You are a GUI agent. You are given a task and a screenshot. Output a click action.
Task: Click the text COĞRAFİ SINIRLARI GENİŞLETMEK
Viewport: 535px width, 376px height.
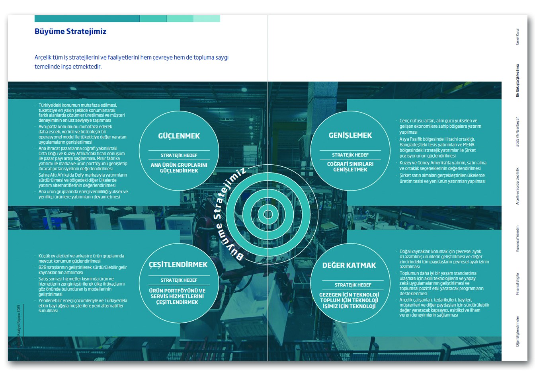coord(350,167)
